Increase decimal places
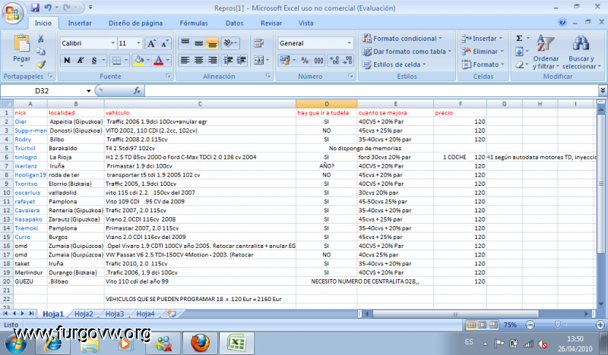The image size is (608, 355). pyautogui.click(x=334, y=60)
